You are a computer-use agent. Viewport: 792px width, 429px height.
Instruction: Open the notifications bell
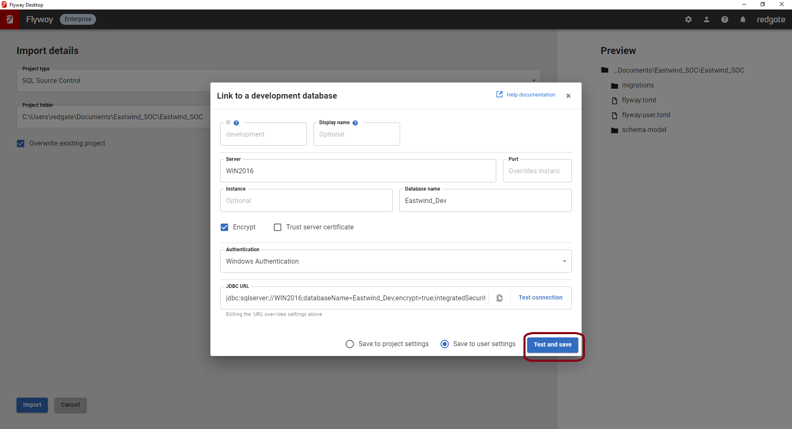742,19
